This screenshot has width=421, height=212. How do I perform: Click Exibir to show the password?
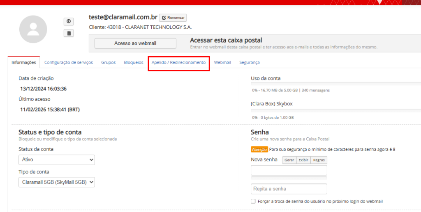[x=303, y=160]
